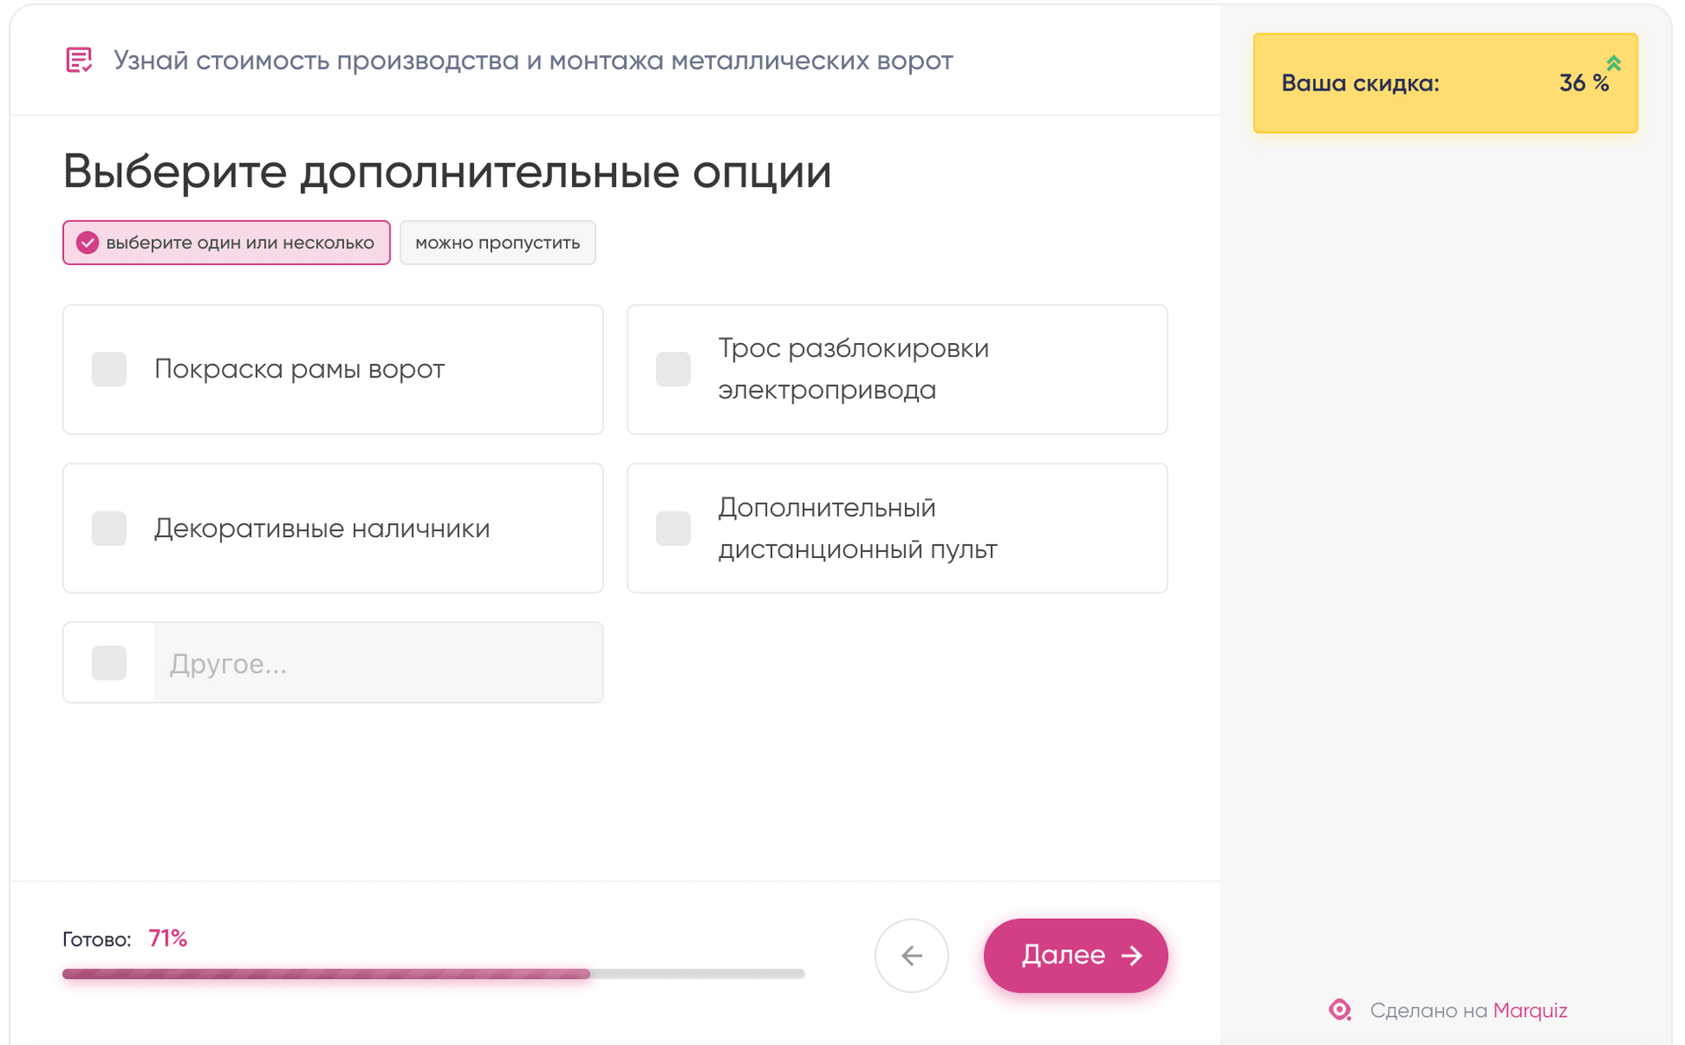
Task: Check the Покраска рамы ворот checkbox
Action: [110, 369]
